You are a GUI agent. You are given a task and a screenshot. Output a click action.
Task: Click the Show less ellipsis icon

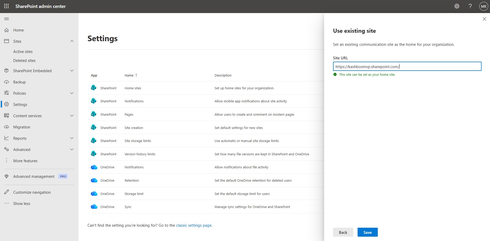(x=7, y=203)
